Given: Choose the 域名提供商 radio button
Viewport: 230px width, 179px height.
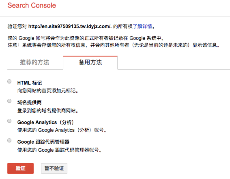Looking at the screenshot, I should click(x=10, y=101).
